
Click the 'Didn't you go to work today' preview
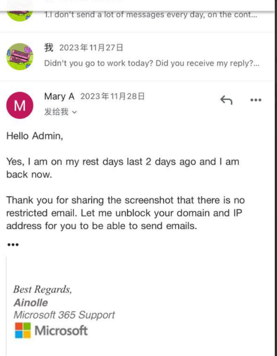(x=151, y=63)
